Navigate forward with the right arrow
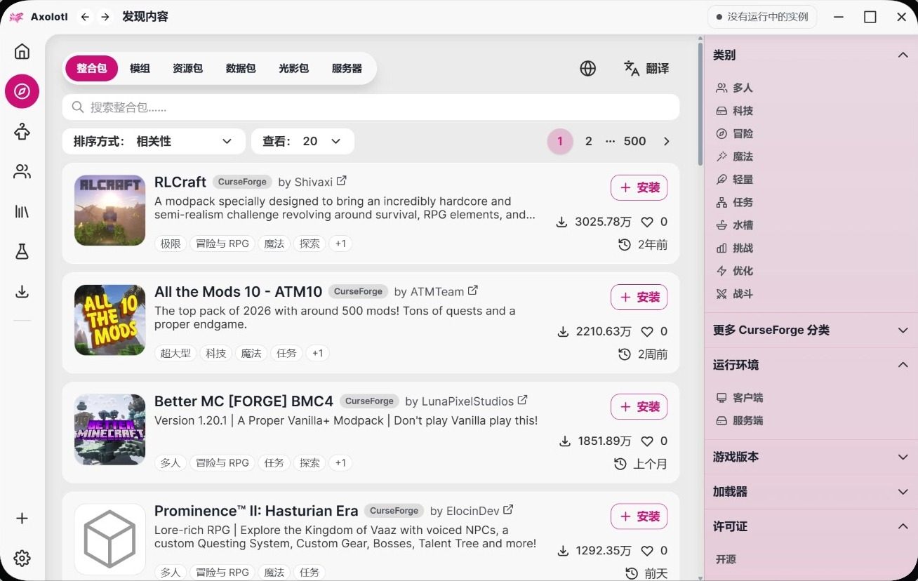The image size is (918, 581). point(105,17)
